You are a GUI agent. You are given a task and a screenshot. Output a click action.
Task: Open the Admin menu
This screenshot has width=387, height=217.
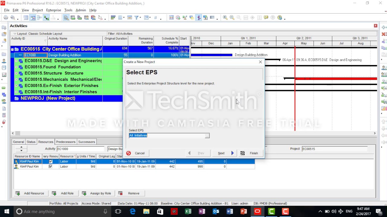(81, 10)
